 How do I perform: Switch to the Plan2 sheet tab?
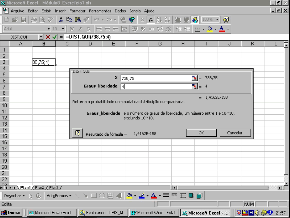[x=40, y=187]
